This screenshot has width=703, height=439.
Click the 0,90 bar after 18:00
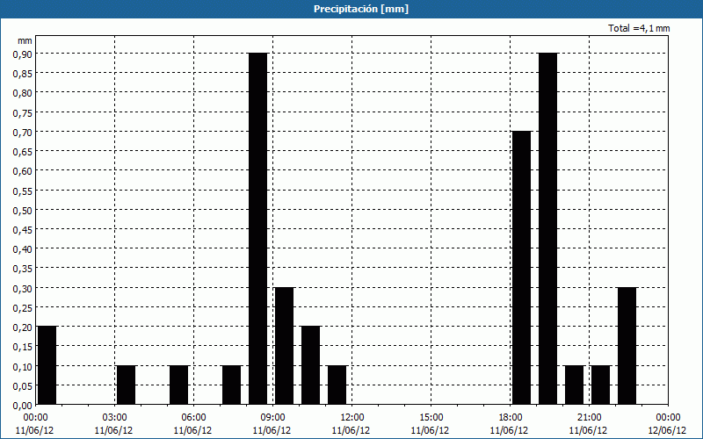point(547,228)
